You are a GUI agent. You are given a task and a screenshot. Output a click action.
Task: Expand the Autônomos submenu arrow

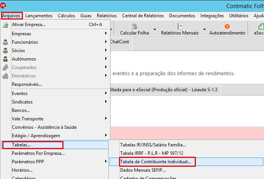[x=106, y=59]
